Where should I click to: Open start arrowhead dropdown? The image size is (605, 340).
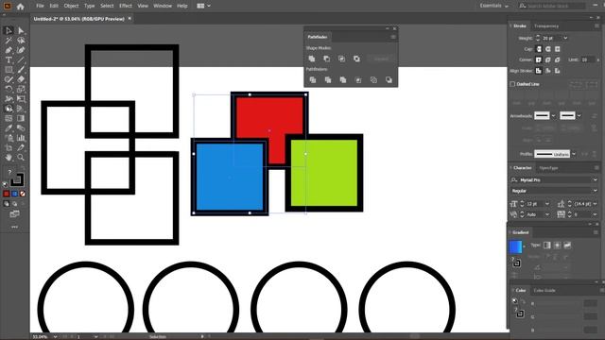click(554, 115)
